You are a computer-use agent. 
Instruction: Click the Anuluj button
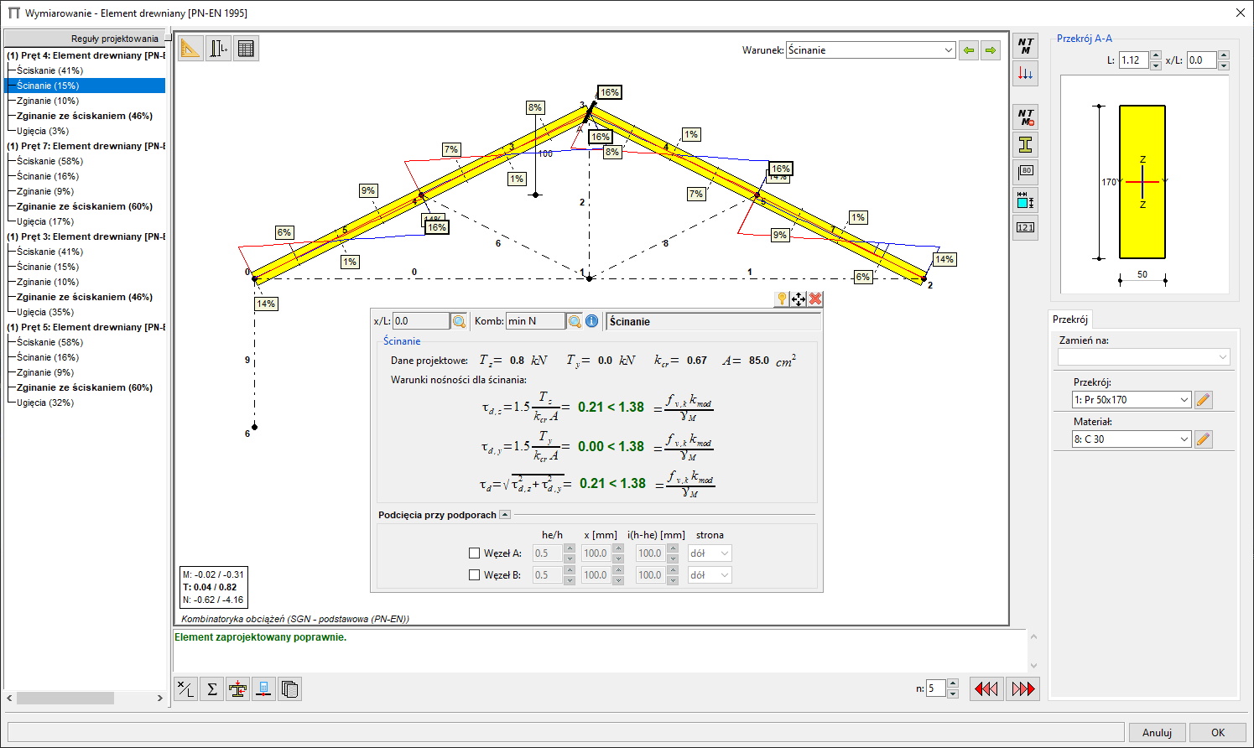point(1157,732)
